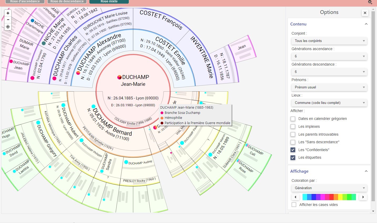Zoom in with the plus button
This screenshot has width=377, height=223.
pos(8,13)
